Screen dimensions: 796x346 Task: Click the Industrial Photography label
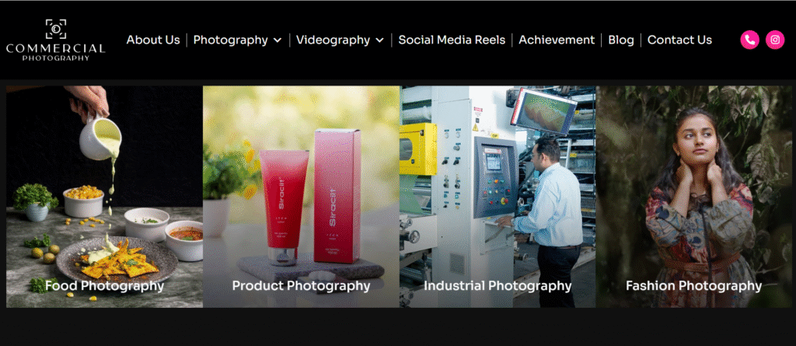[497, 285]
